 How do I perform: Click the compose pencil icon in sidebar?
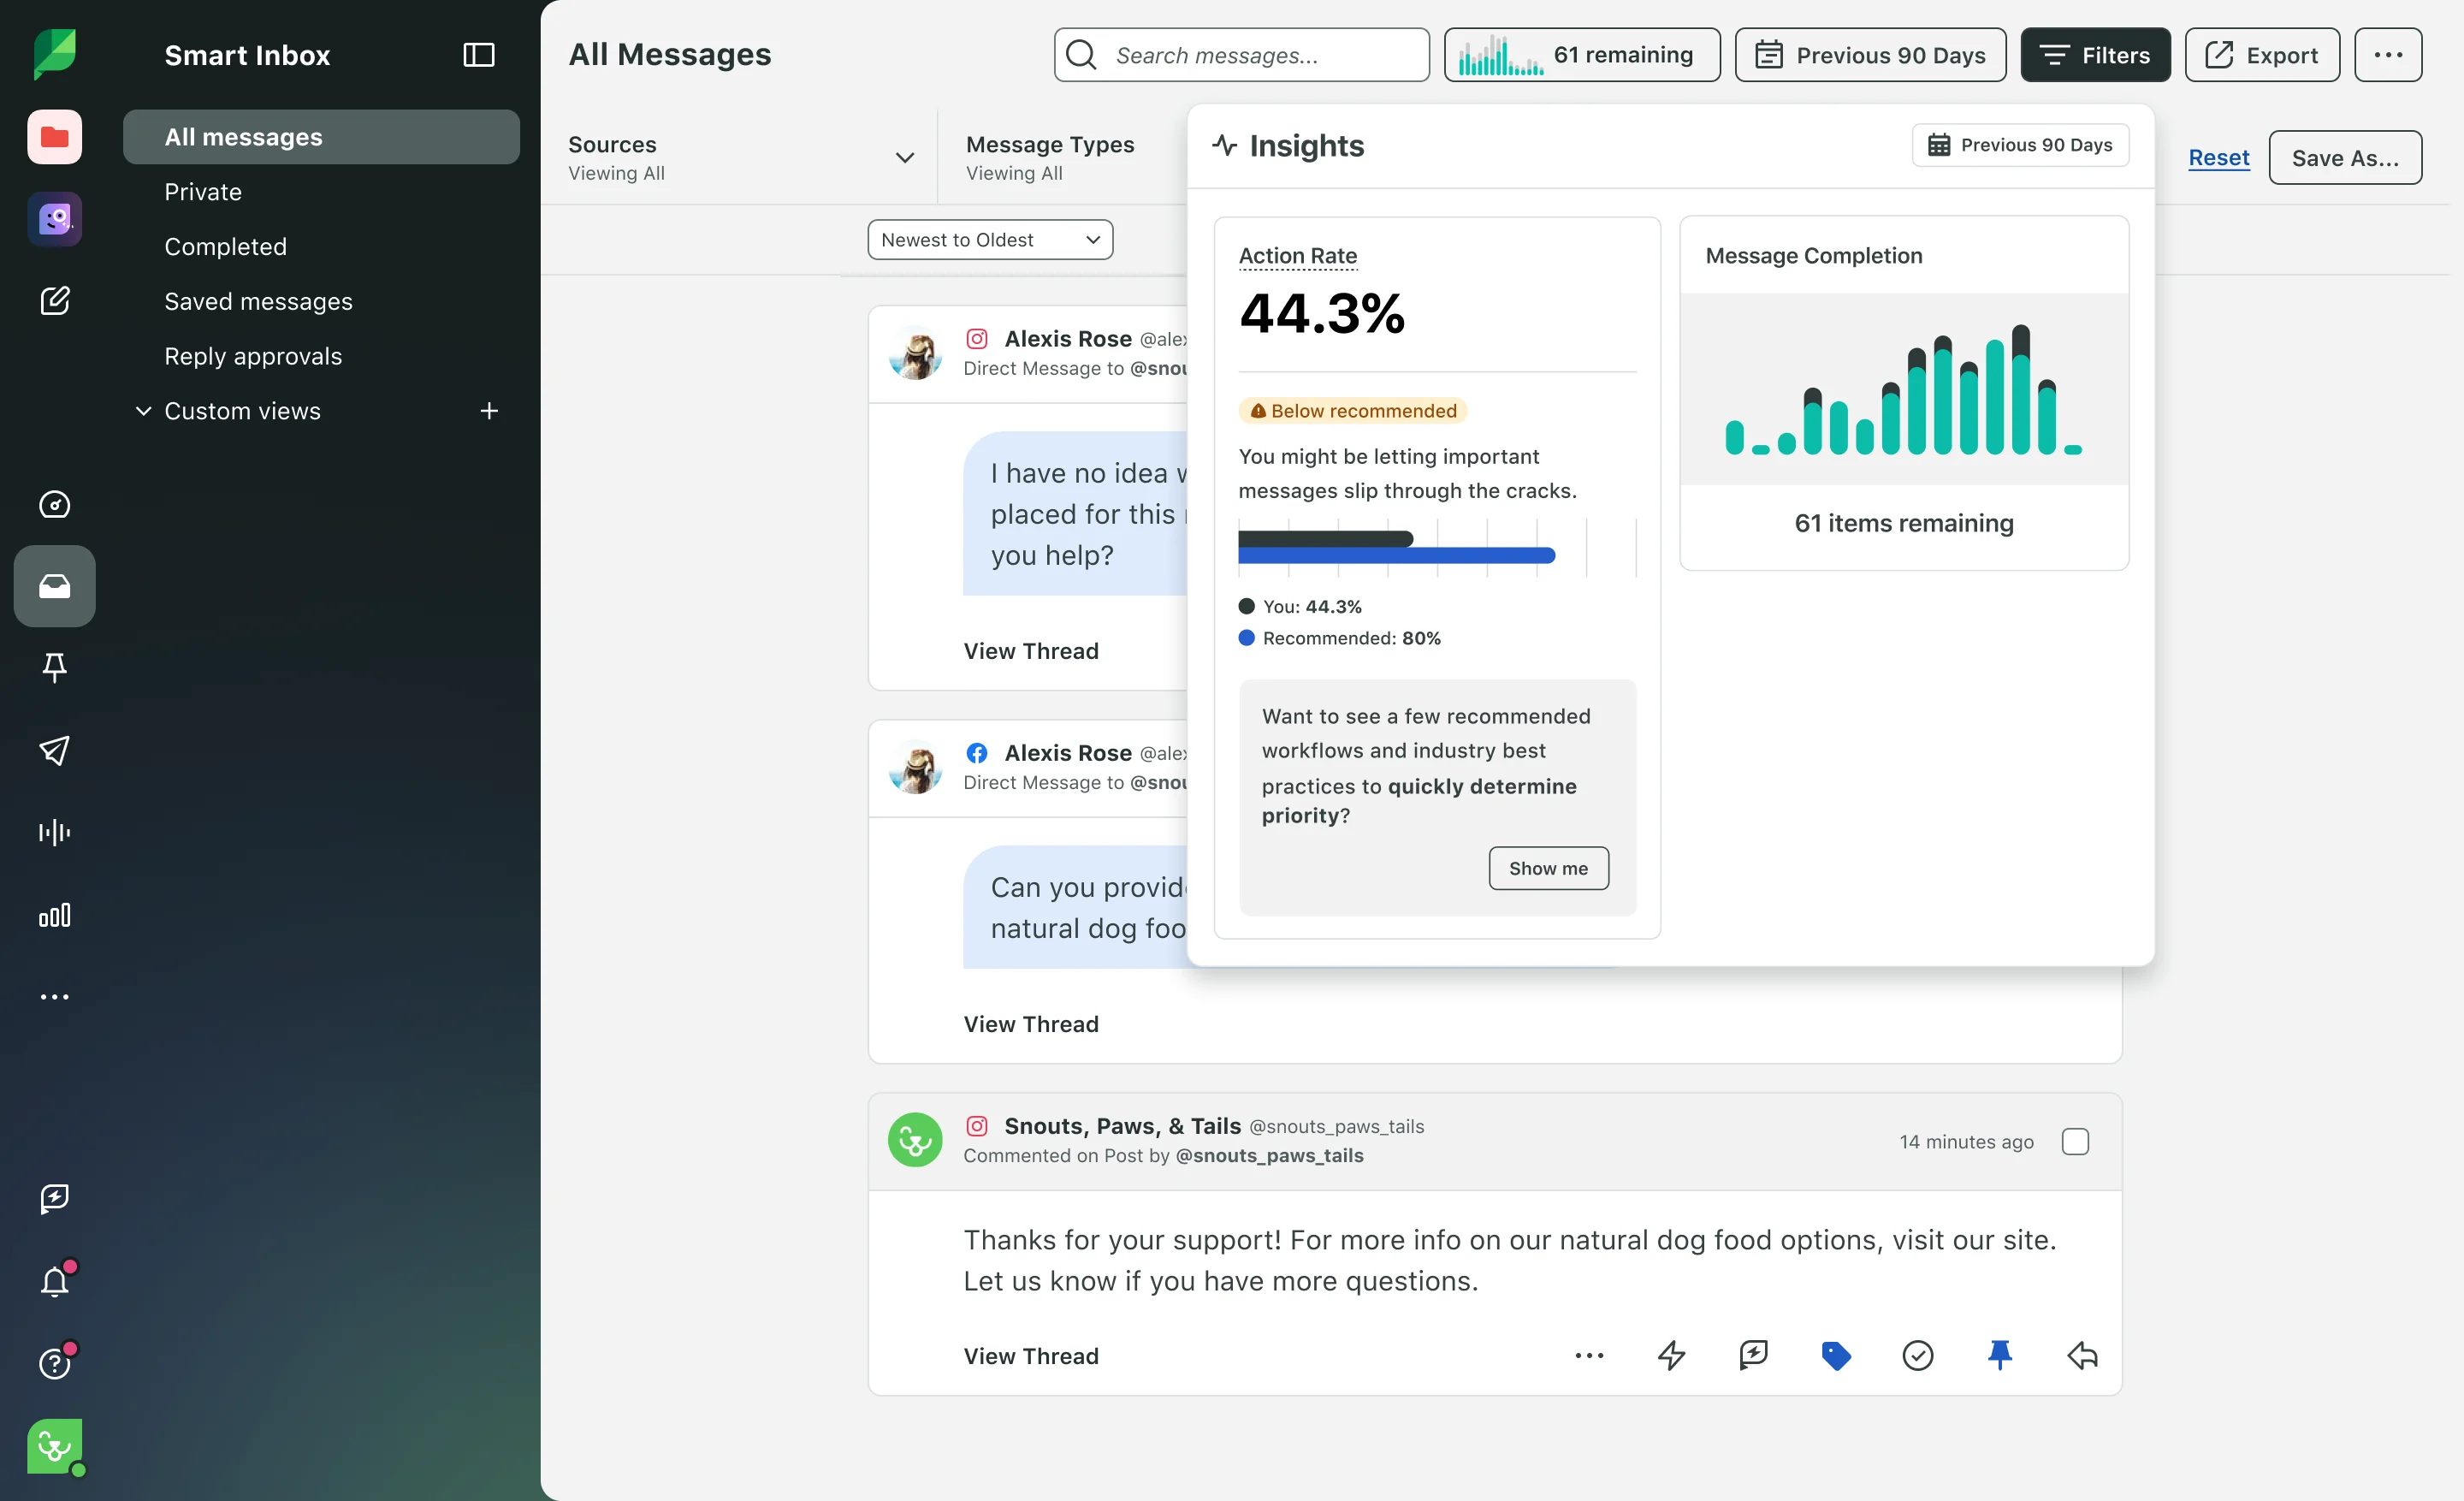click(x=54, y=301)
